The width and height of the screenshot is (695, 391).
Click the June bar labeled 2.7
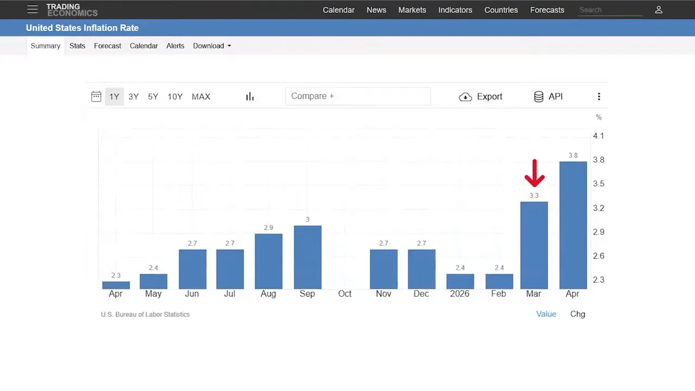[x=192, y=269]
